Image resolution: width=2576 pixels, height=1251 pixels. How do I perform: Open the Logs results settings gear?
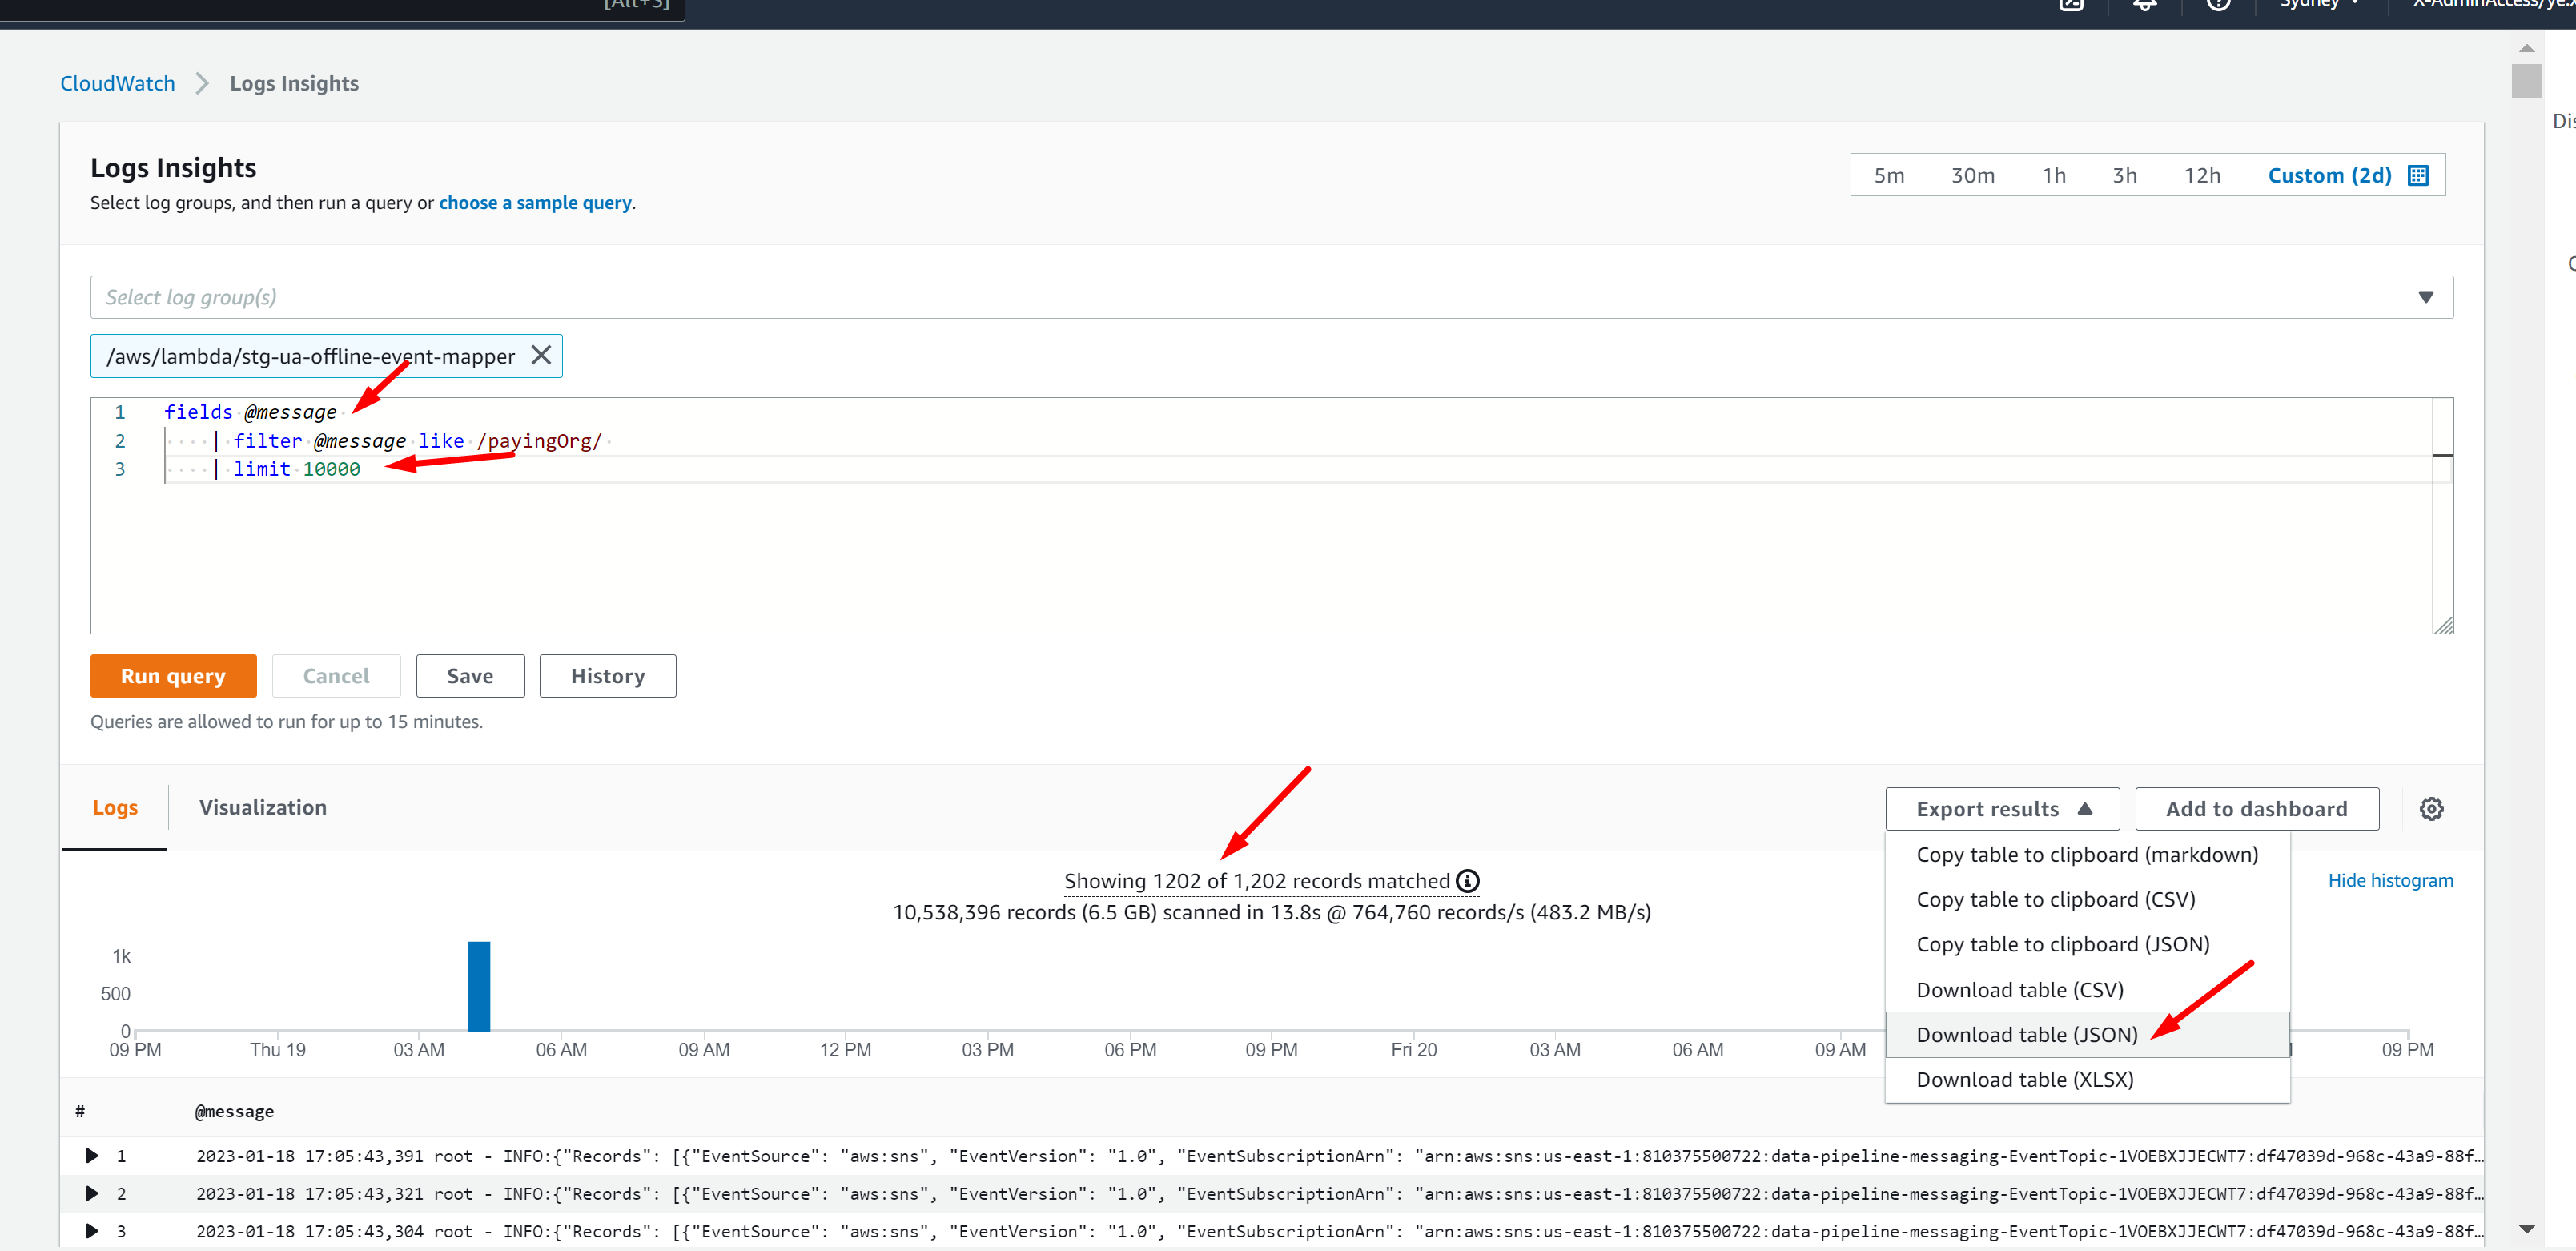[x=2432, y=808]
